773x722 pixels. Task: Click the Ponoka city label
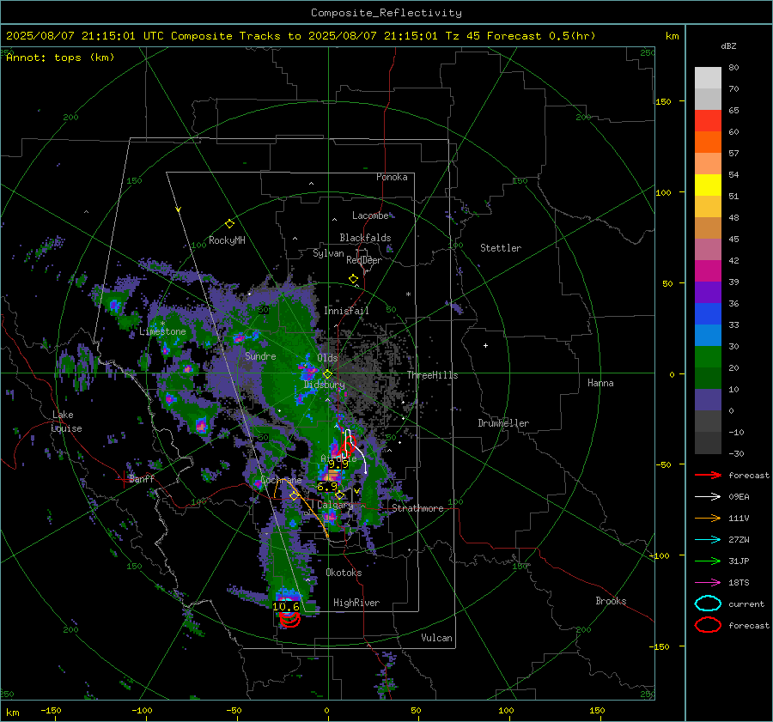coord(392,177)
